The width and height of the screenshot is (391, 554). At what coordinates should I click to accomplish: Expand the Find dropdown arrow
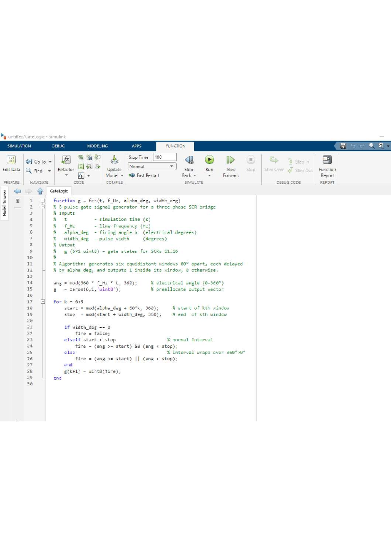click(50, 171)
